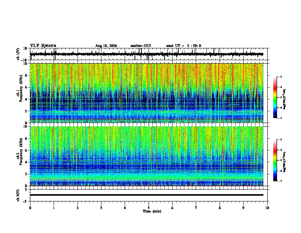Select the ch.1 spectrogram color bar
Image resolution: width=301 pixels, height=233 pixels.
tap(275, 97)
